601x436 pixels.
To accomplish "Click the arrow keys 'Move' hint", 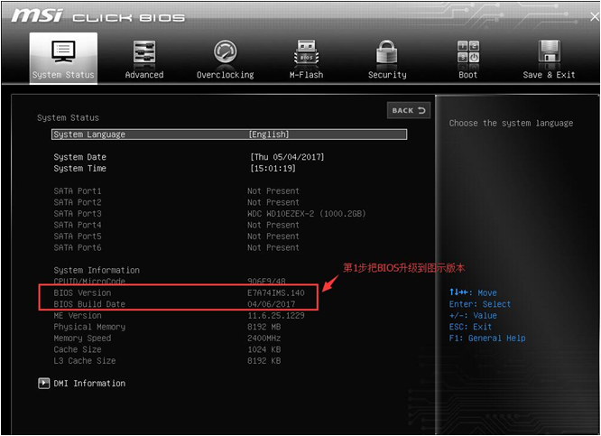I will tap(473, 292).
